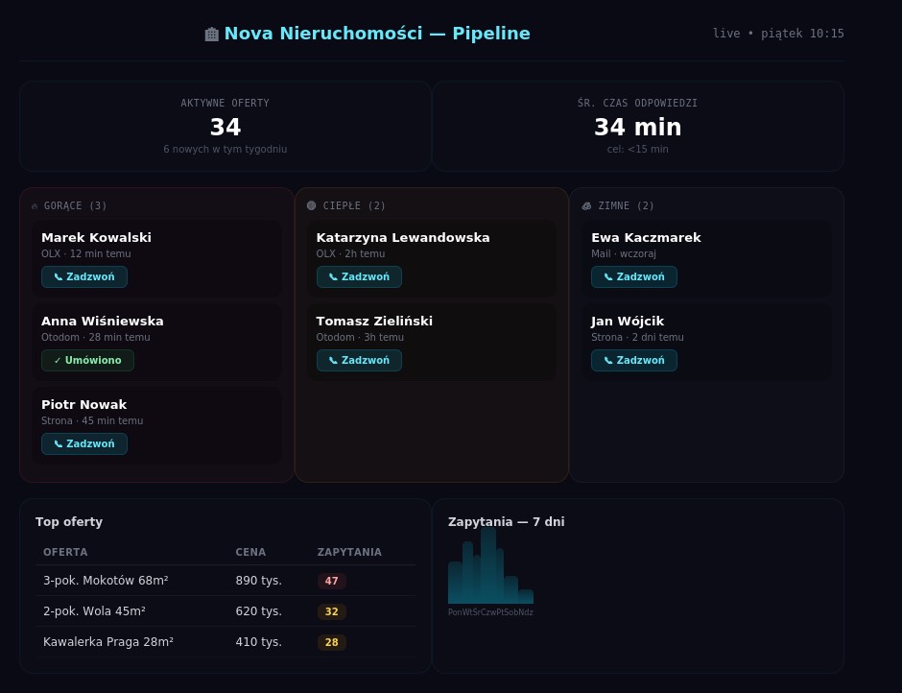Click the phone icon on Katarzyna Lewandowska's Zadzwoń button

(x=332, y=276)
